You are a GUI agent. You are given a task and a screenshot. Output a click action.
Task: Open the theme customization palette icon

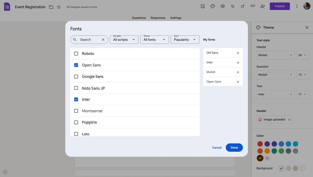[x=213, y=6]
